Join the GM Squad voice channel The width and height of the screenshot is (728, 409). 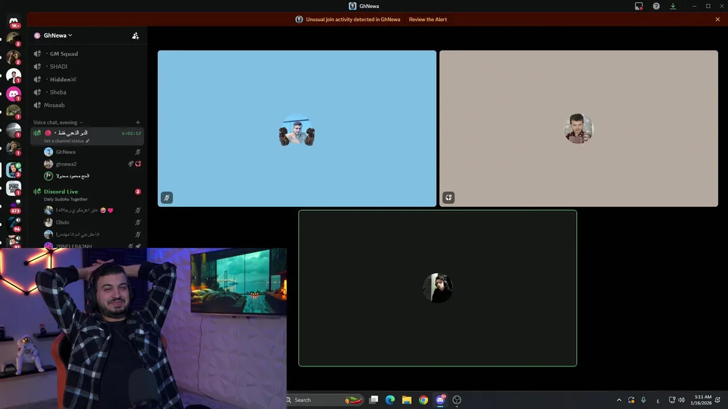tap(88, 53)
